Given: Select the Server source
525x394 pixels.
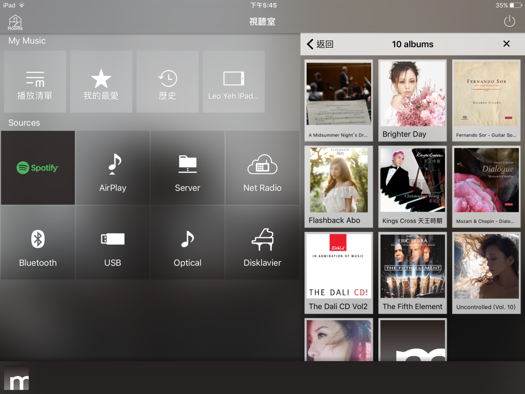Looking at the screenshot, I should pyautogui.click(x=188, y=168).
